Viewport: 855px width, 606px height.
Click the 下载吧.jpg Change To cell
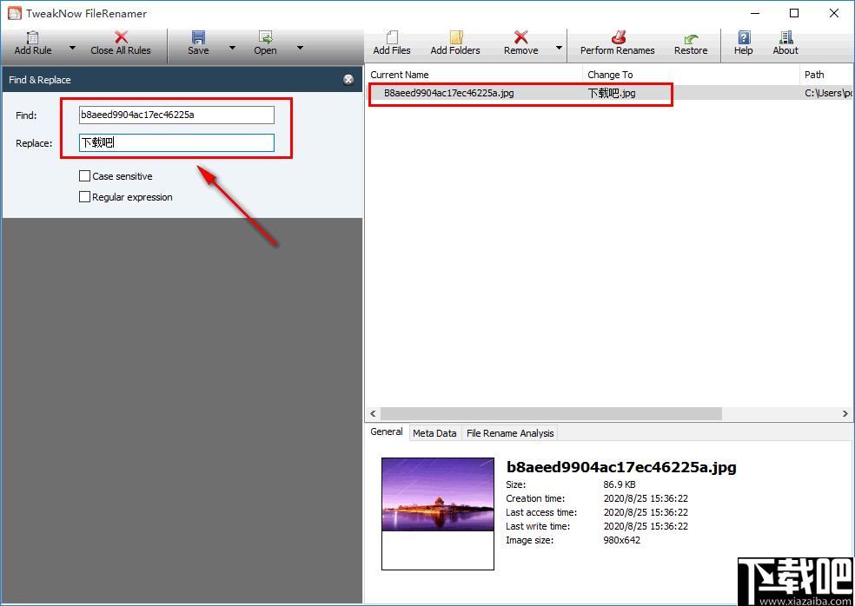click(x=611, y=93)
